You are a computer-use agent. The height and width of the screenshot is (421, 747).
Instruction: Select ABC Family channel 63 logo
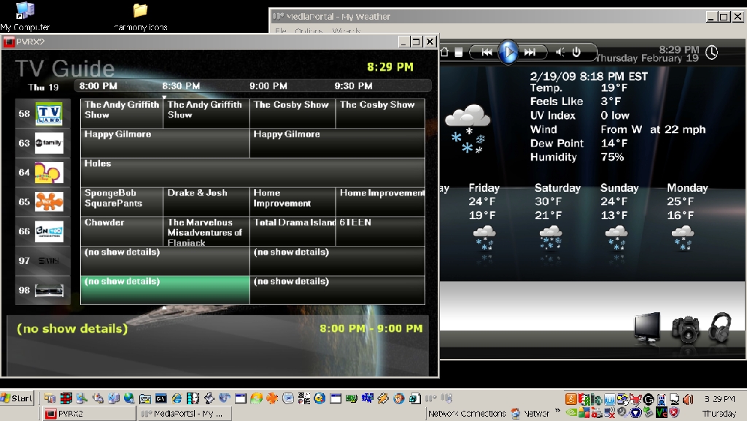click(49, 143)
